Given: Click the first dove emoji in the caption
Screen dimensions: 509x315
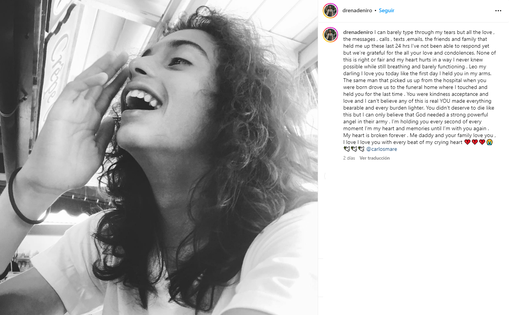Looking at the screenshot, I should [x=347, y=149].
